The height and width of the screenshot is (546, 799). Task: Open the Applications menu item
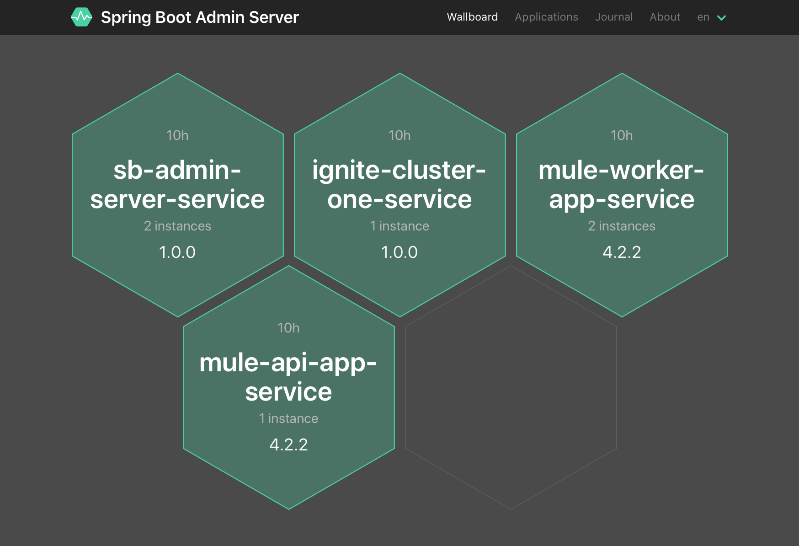[546, 17]
